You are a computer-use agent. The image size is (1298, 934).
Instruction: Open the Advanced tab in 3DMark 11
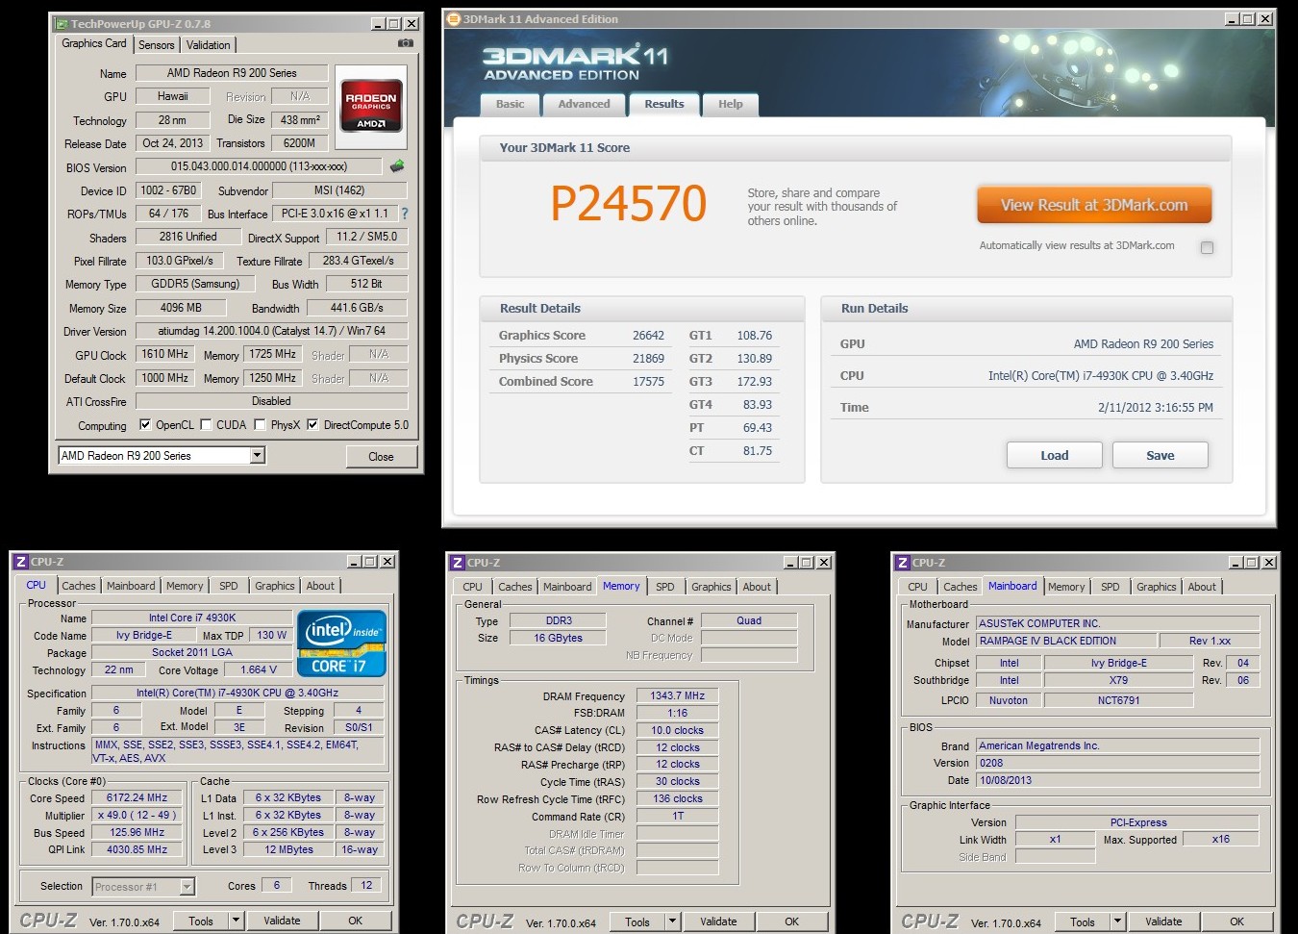[x=585, y=104]
